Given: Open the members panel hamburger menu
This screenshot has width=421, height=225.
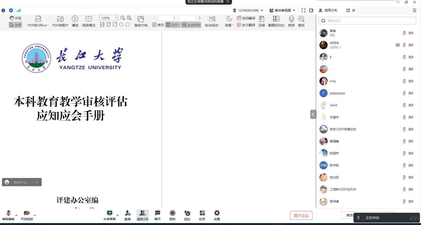Looking at the screenshot, I should [414, 10].
